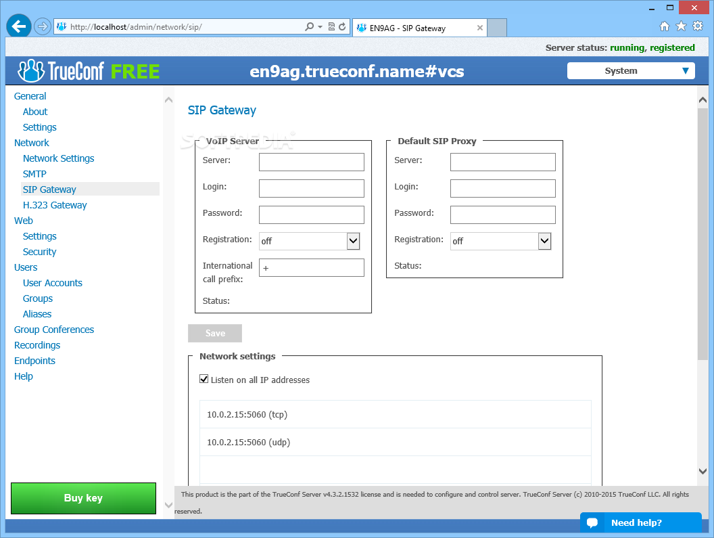The height and width of the screenshot is (538, 714).
Task: Open address bar search options arrow
Action: pyautogui.click(x=320, y=27)
